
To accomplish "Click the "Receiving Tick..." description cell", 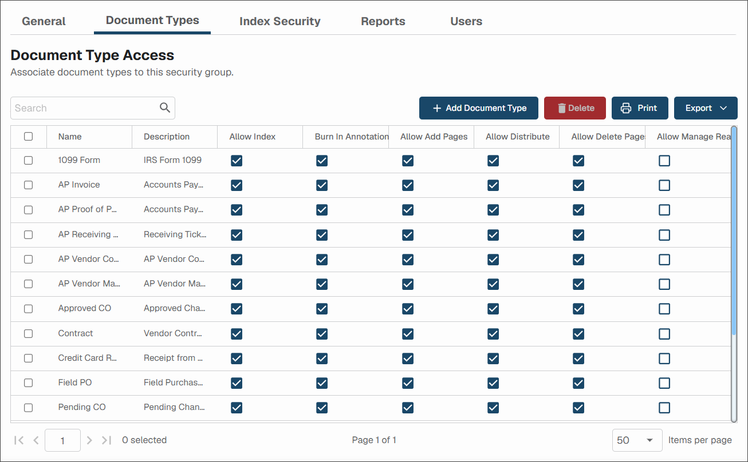I will tap(175, 234).
